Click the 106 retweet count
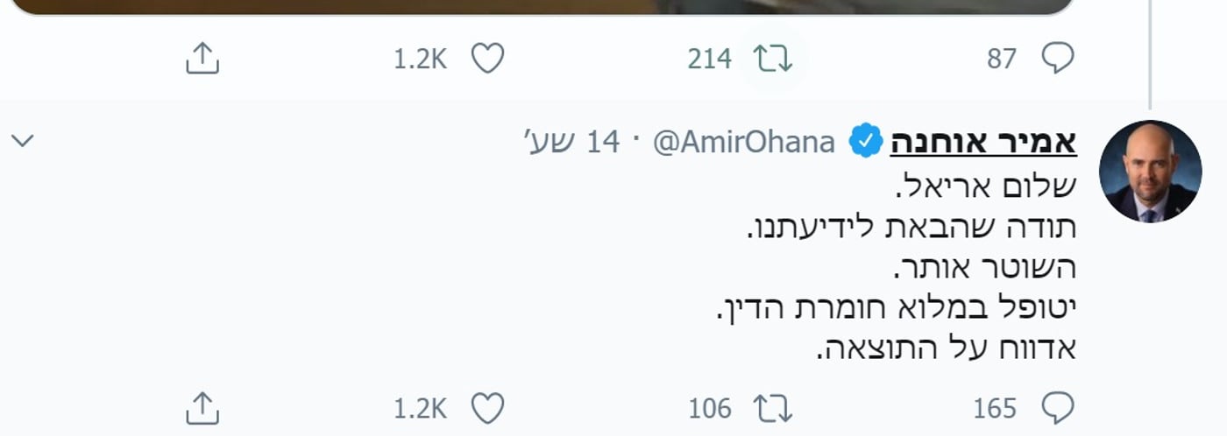The height and width of the screenshot is (436, 1227). 710,408
